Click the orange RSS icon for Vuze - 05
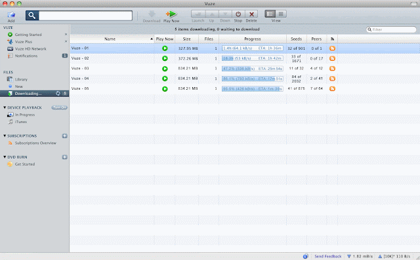The width and height of the screenshot is (420, 260). [332, 88]
